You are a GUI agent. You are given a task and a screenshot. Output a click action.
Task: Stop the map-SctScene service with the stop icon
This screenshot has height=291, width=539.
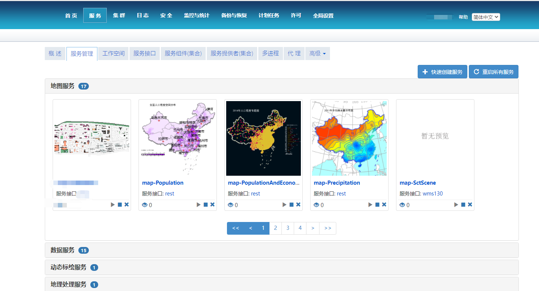[x=463, y=204]
